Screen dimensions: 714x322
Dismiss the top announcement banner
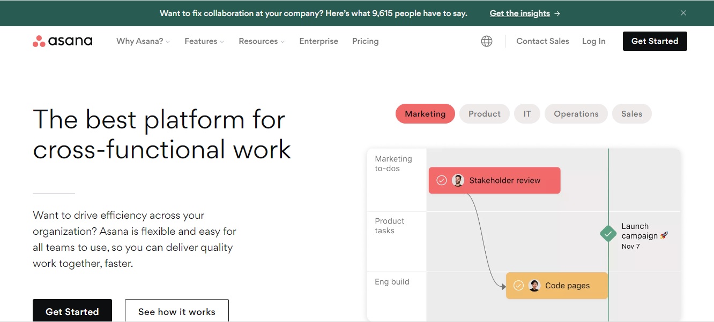coord(683,13)
